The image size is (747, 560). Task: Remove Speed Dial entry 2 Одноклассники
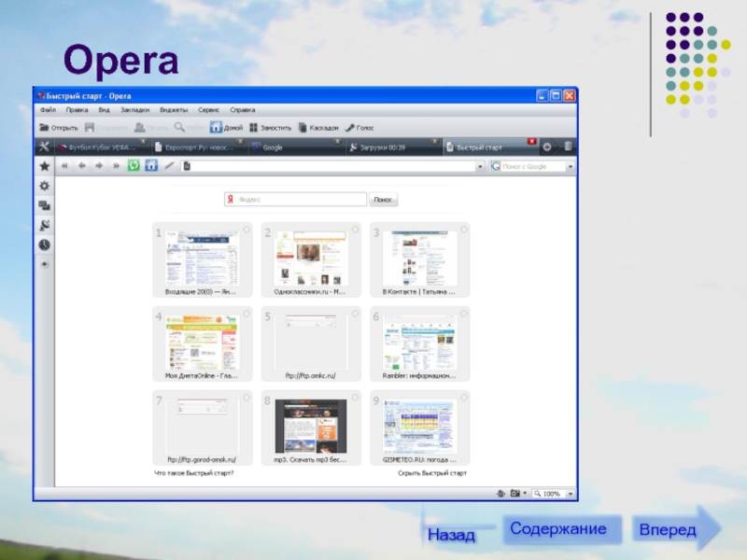click(x=355, y=230)
